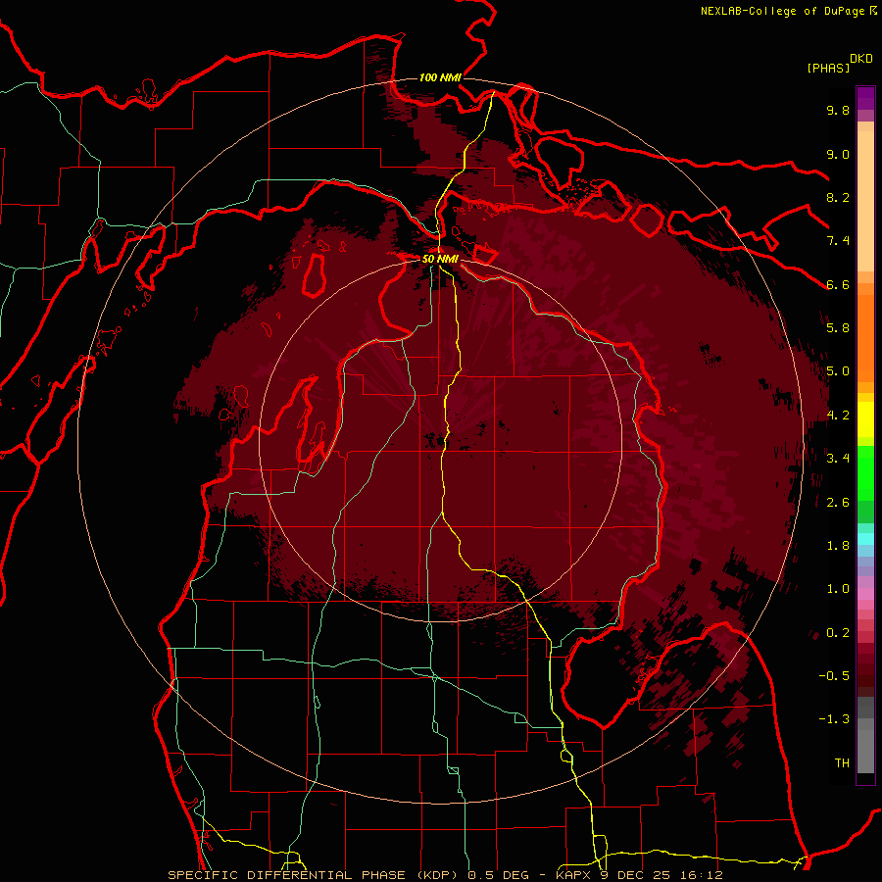Click the [PHAS] label above the color scale
The height and width of the screenshot is (882, 882).
828,68
